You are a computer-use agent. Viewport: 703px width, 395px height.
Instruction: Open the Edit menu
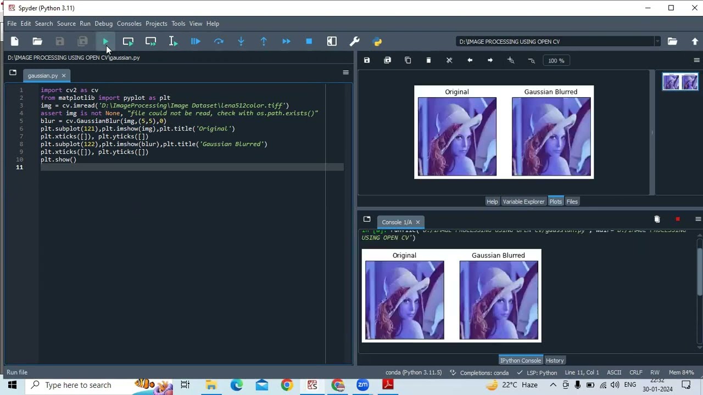tap(26, 24)
